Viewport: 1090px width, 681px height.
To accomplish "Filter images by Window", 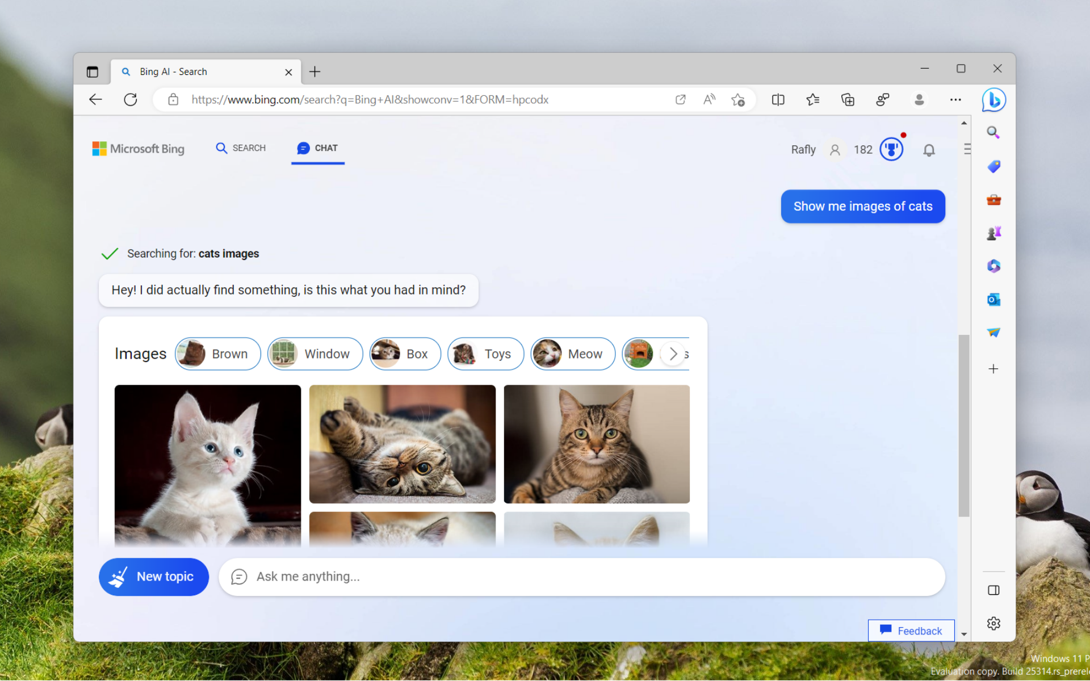I will click(315, 354).
